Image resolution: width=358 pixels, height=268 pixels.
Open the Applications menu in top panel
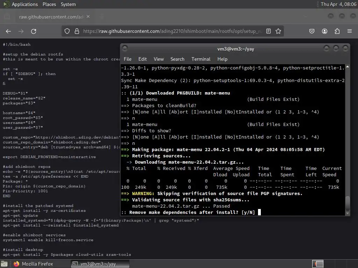click(21, 4)
